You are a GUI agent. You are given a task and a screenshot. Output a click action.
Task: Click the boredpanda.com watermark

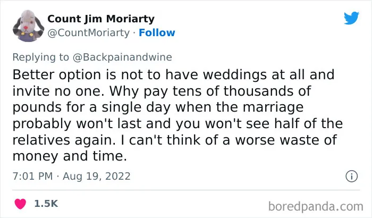316,207
